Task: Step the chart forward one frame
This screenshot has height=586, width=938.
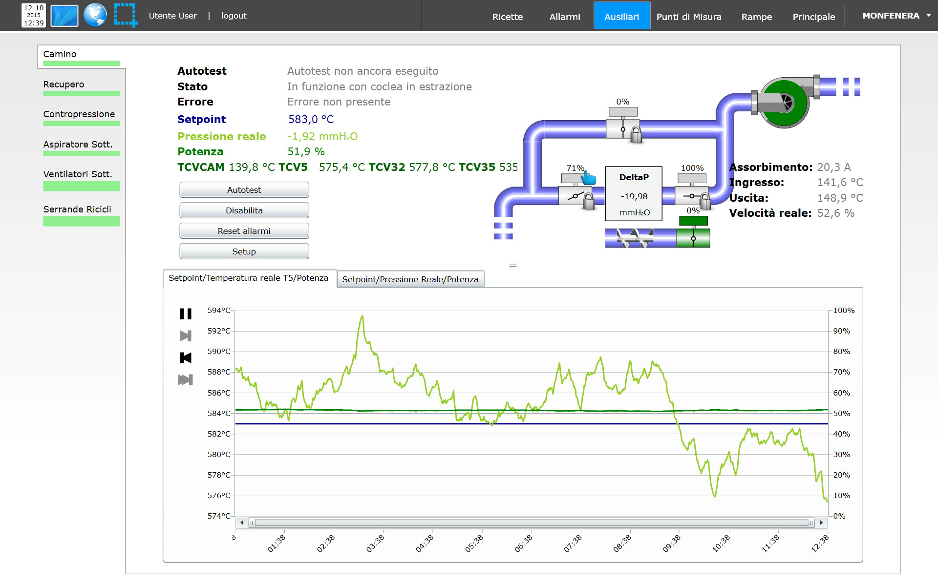Action: coord(186,336)
